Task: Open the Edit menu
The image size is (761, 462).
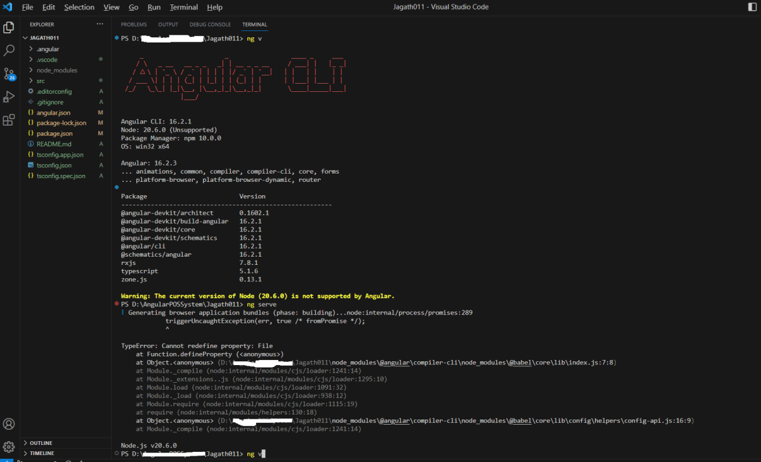Action: tap(49, 7)
